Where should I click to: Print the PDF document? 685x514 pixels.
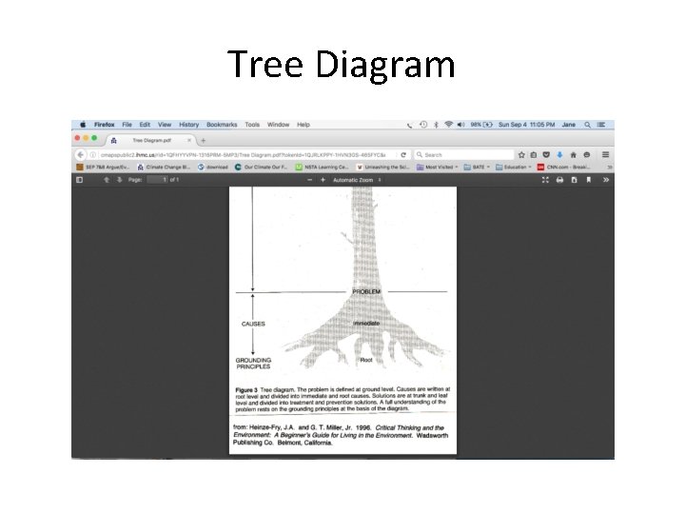point(559,180)
